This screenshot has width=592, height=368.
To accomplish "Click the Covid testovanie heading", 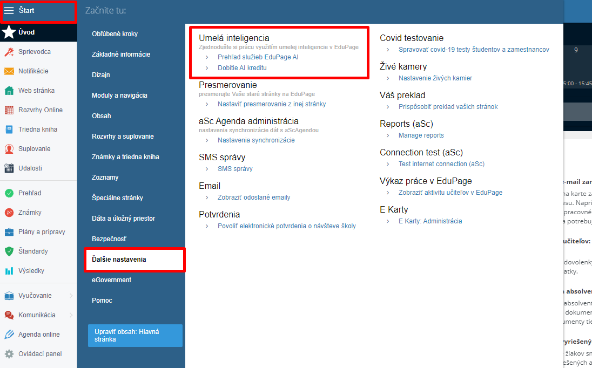I will click(x=412, y=38).
